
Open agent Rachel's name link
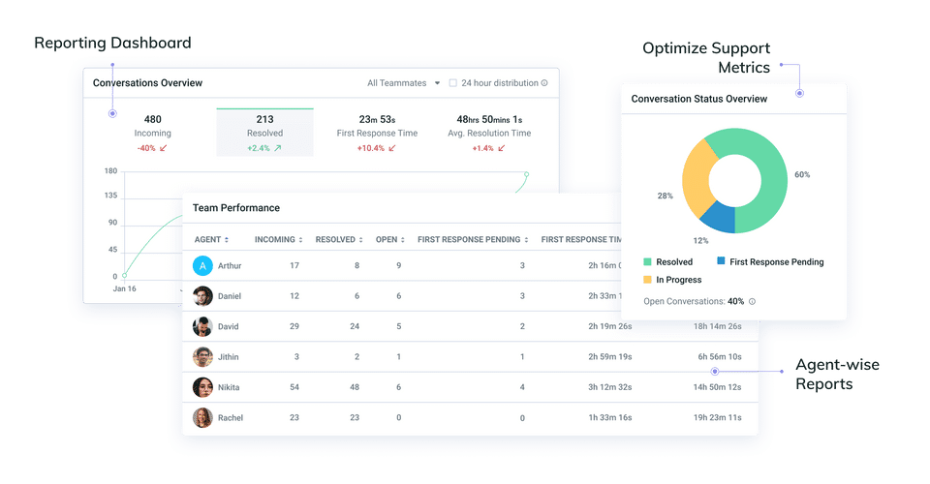tap(231, 417)
